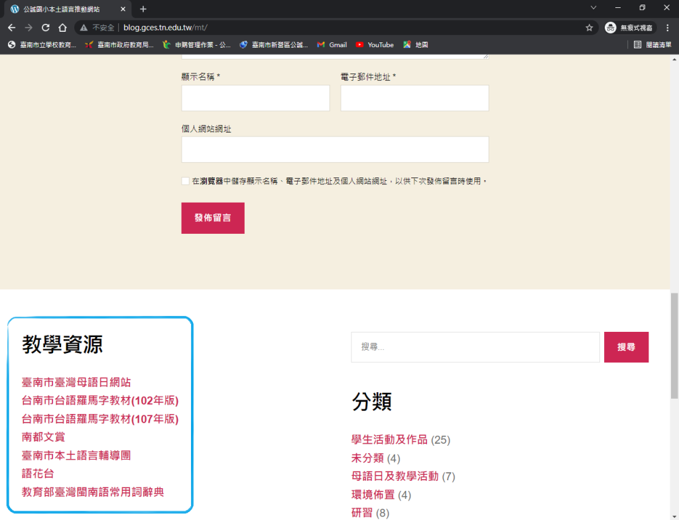This screenshot has height=520, width=679.
Task: Open a new browser tab
Action: [143, 9]
